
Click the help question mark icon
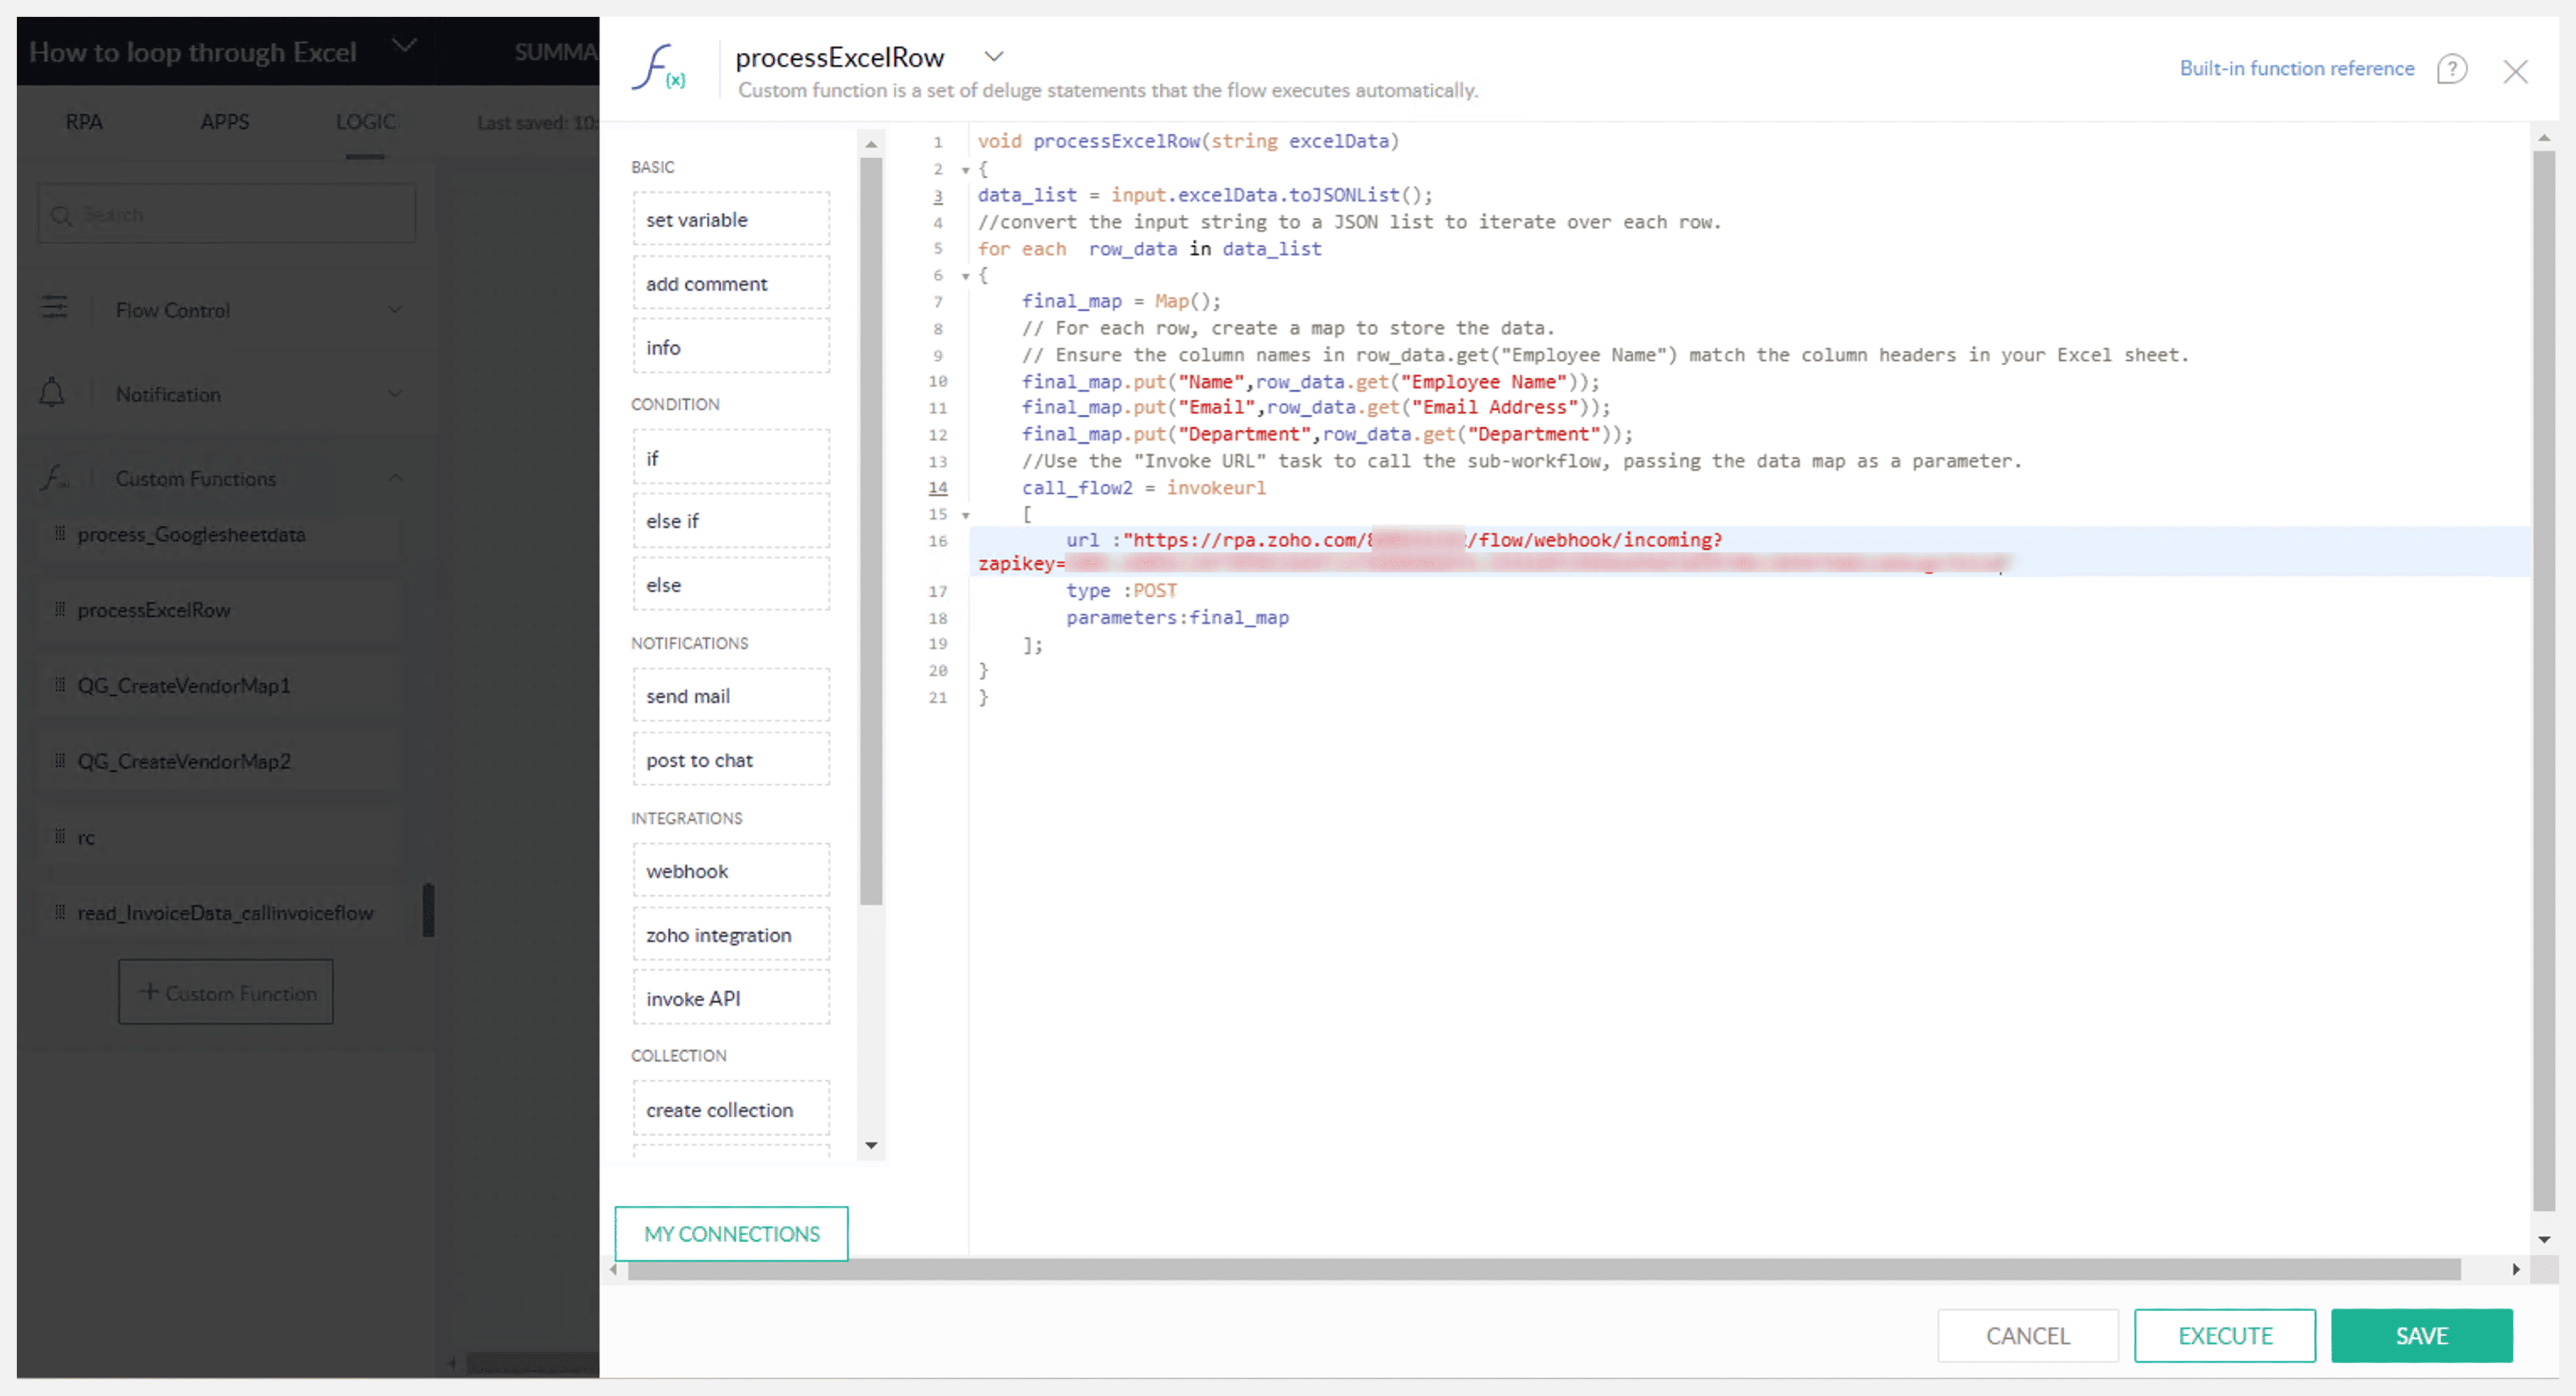click(2451, 69)
